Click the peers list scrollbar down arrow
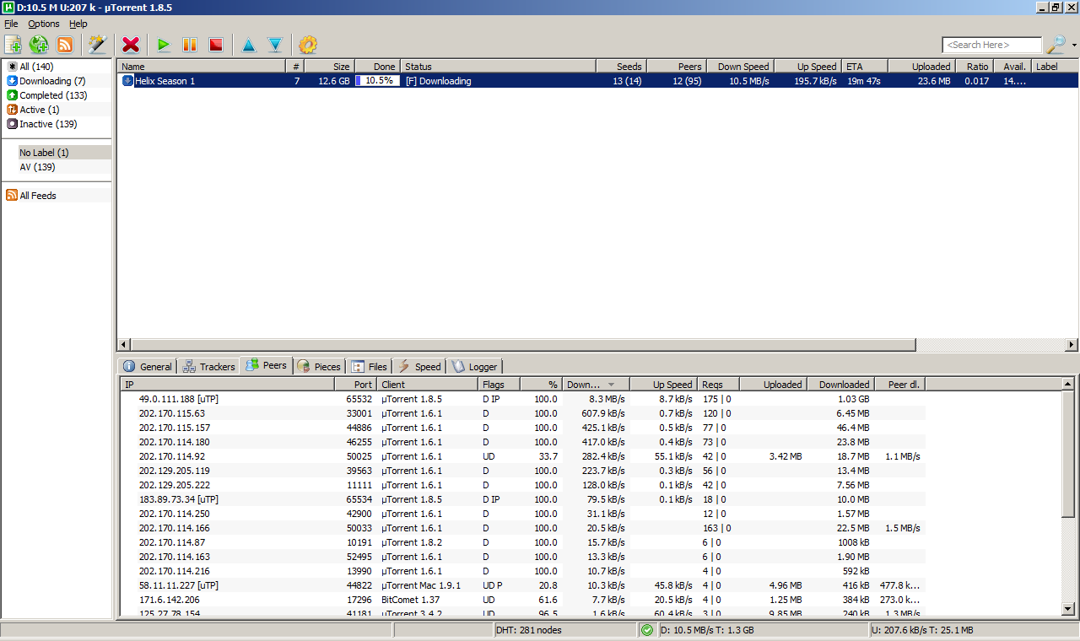 coord(1067,609)
